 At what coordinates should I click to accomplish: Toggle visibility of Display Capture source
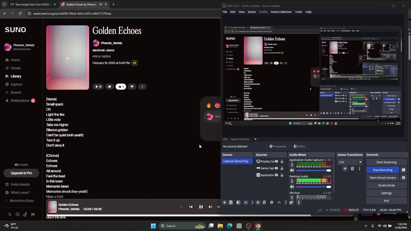click(x=276, y=161)
